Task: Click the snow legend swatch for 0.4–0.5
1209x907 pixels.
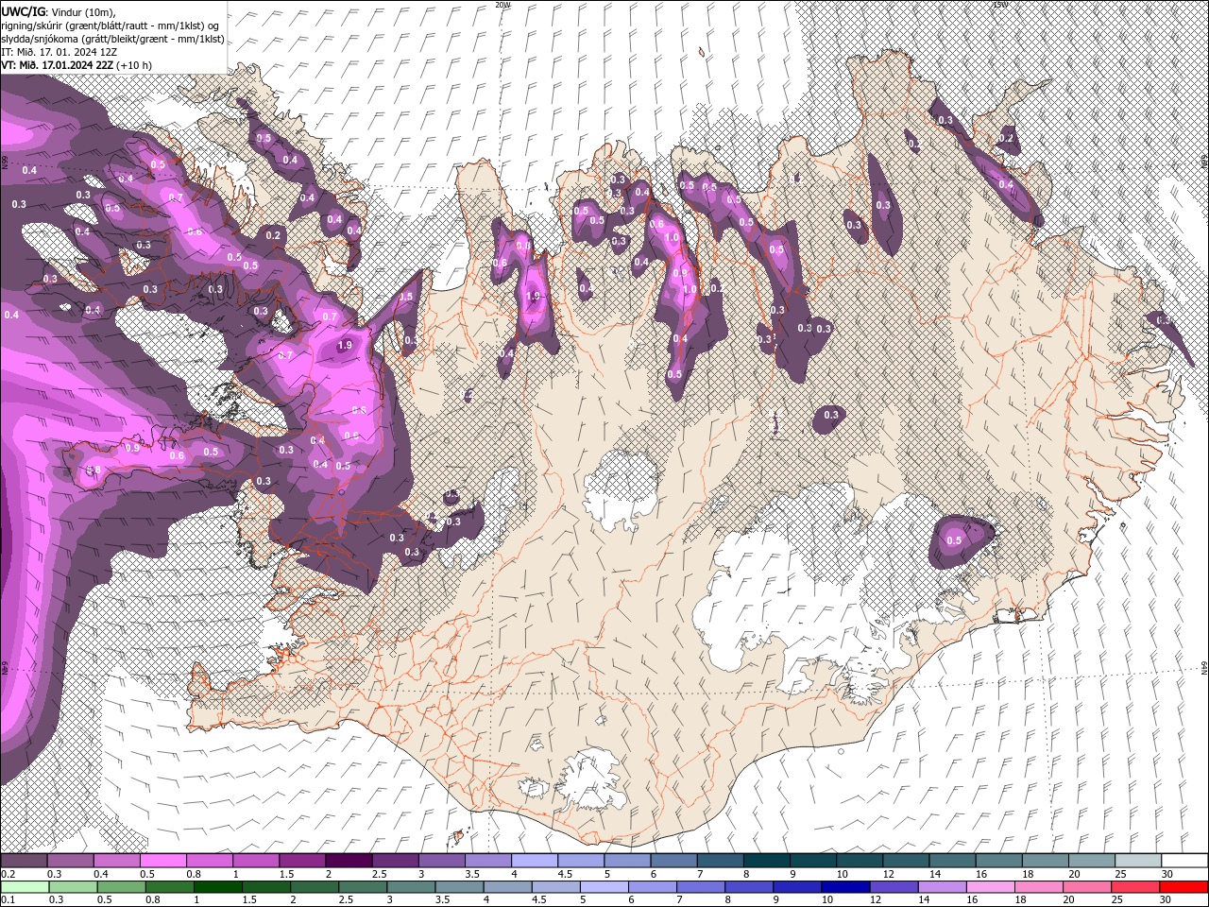Action: [x=116, y=861]
